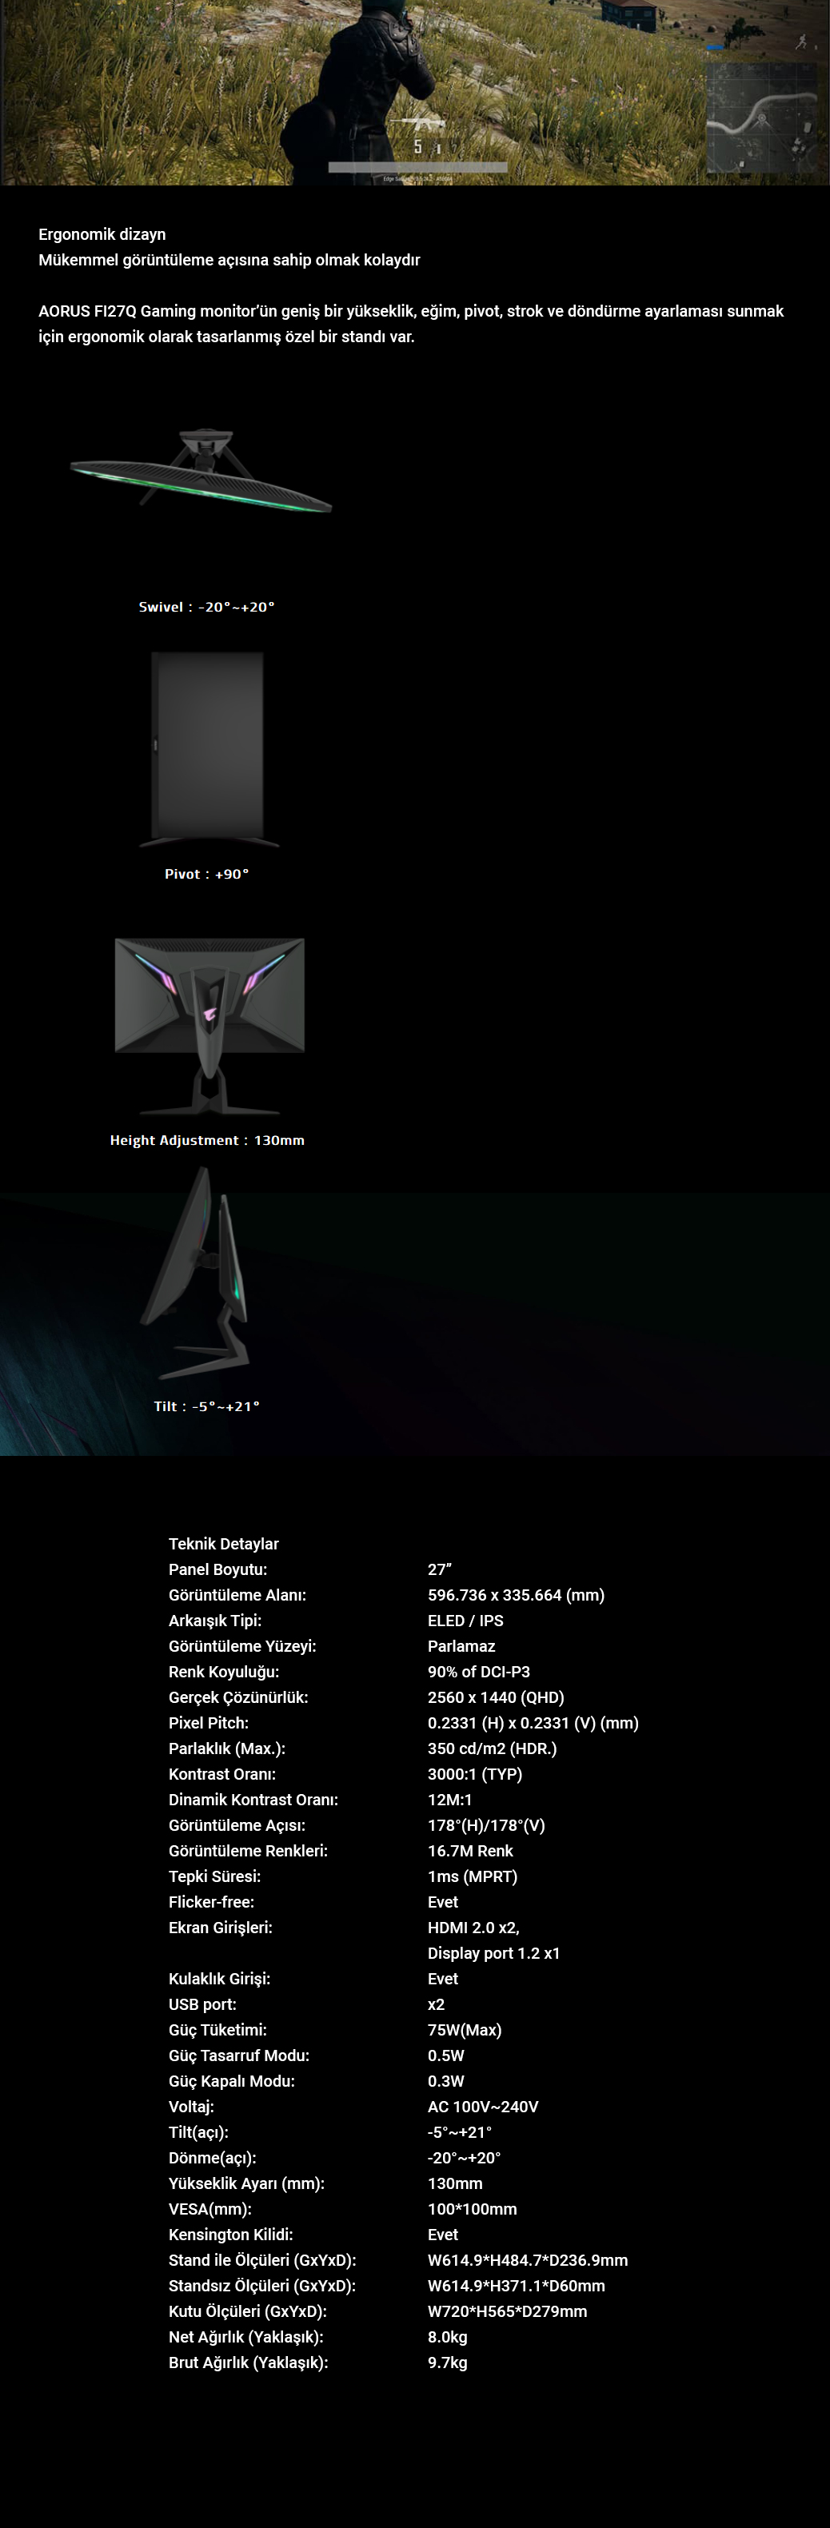
Task: Click the '90% of DCI-P3' value
Action: pyautogui.click(x=479, y=1671)
